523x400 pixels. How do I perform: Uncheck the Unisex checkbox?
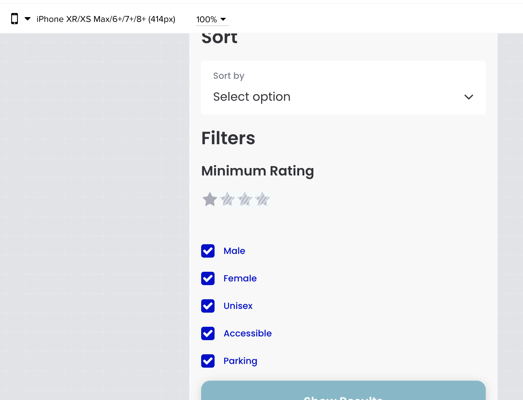pos(208,306)
